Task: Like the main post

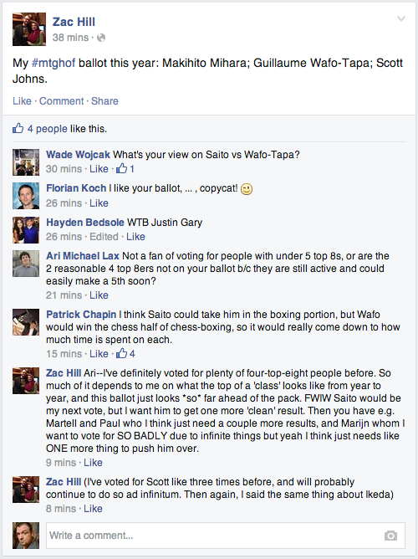Action: coord(22,101)
